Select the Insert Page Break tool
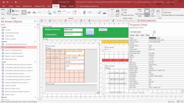Viewport: 184px width, 103px height. point(69,12)
